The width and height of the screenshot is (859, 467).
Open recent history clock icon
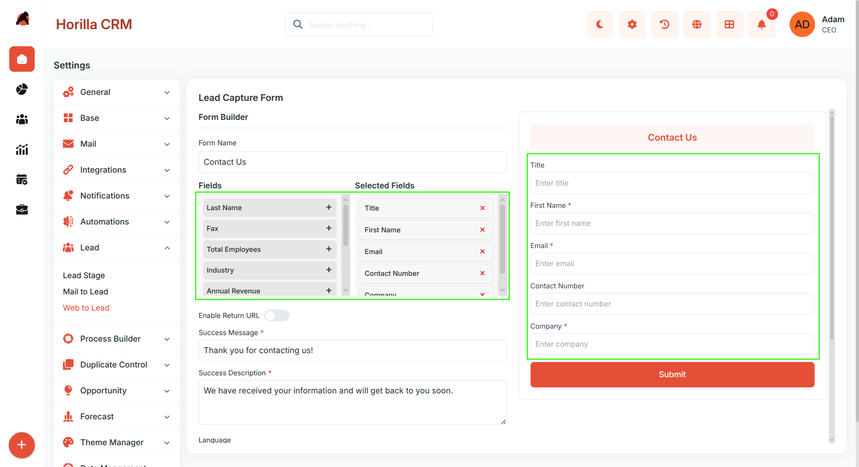(664, 25)
